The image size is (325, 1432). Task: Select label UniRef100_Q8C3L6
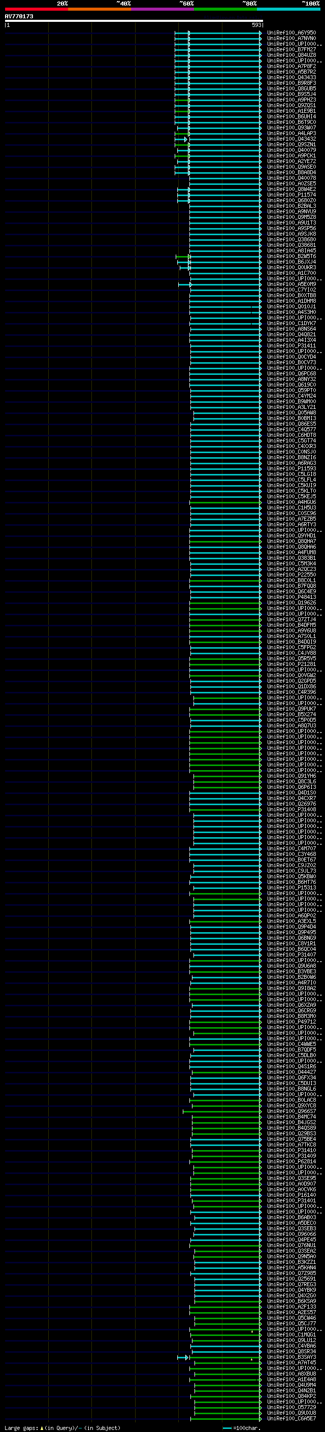[291, 782]
